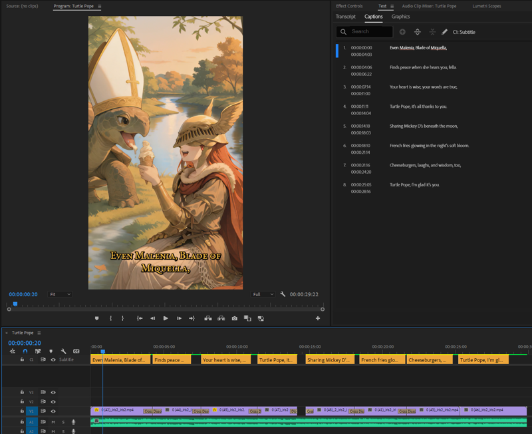Image resolution: width=532 pixels, height=434 pixels.
Task: Toggle voice-over record on track A1
Action: 73,422
